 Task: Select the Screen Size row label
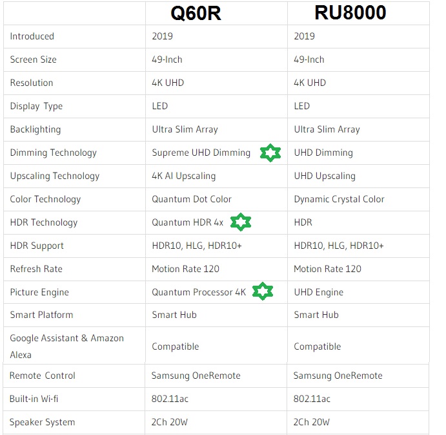(x=34, y=59)
